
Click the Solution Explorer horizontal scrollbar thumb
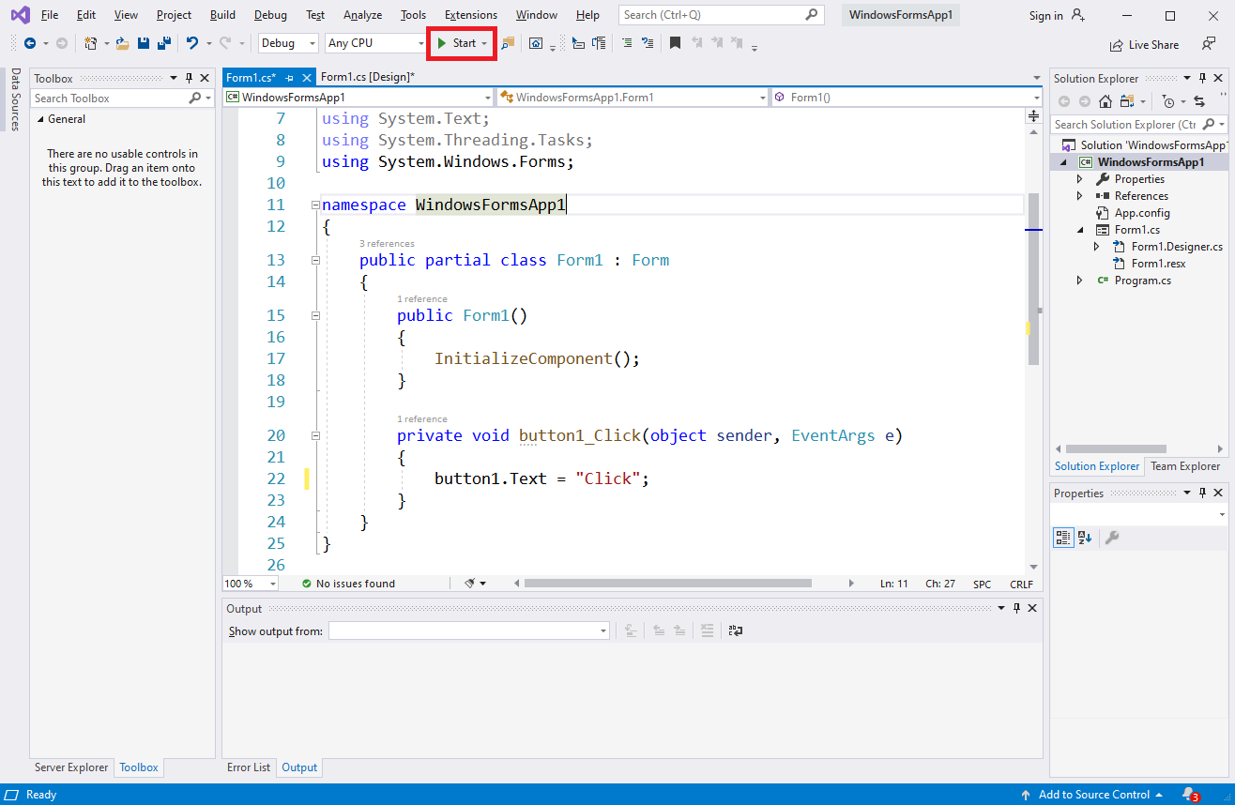point(1116,449)
